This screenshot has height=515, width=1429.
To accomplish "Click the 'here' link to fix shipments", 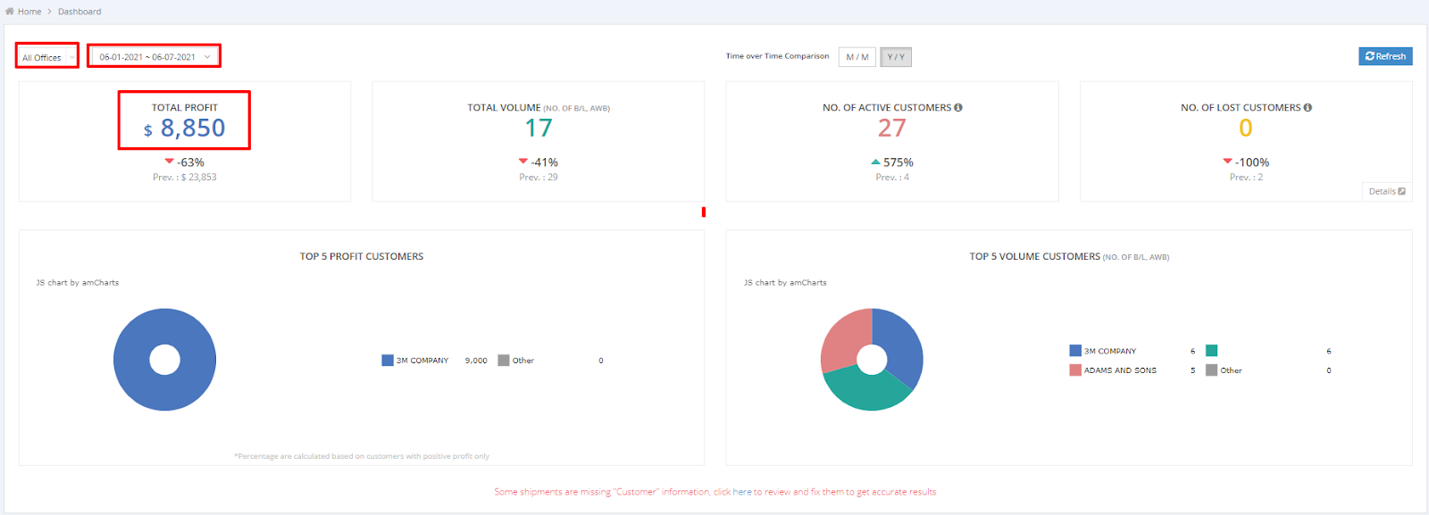I will [741, 492].
